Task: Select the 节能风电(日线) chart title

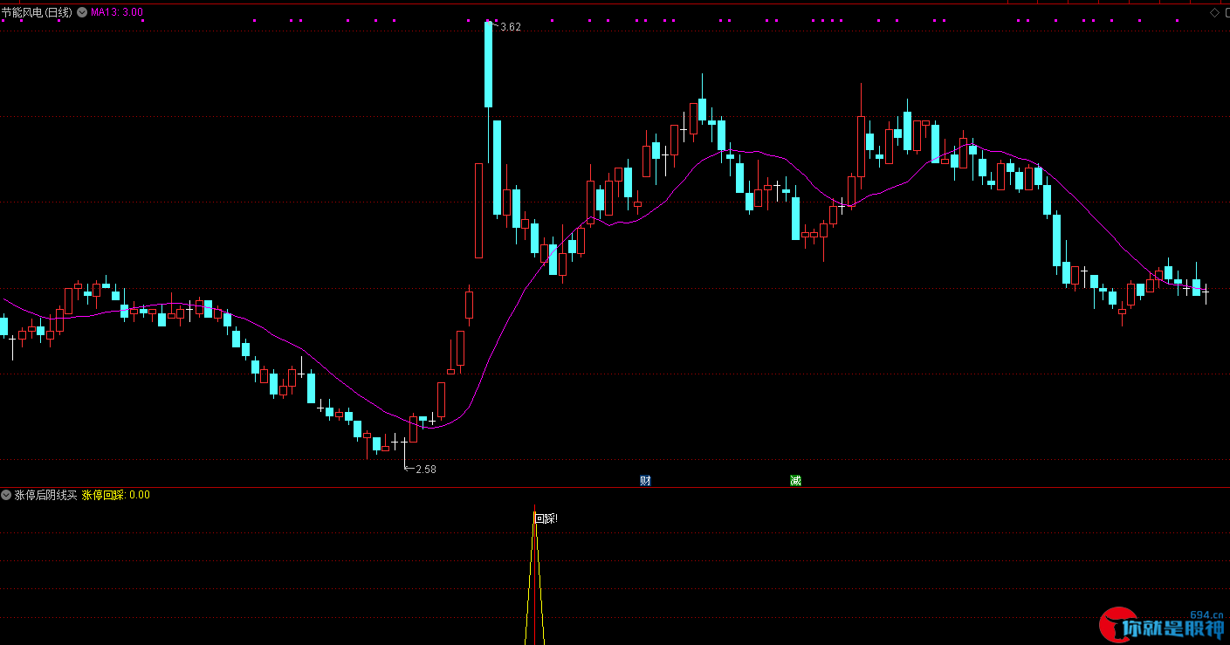Action: coord(38,12)
